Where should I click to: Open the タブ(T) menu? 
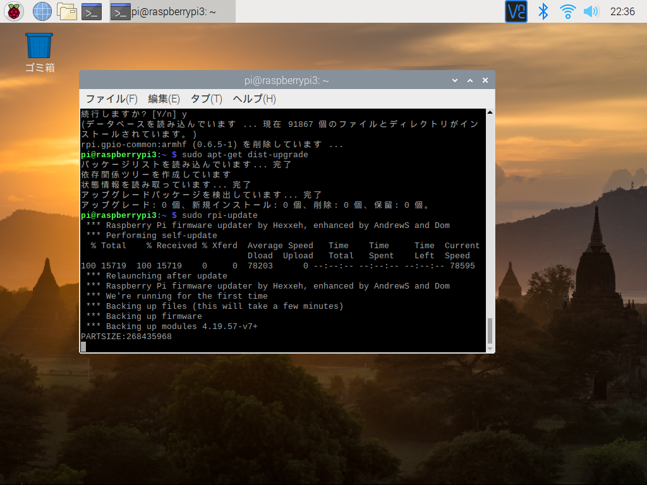[207, 99]
